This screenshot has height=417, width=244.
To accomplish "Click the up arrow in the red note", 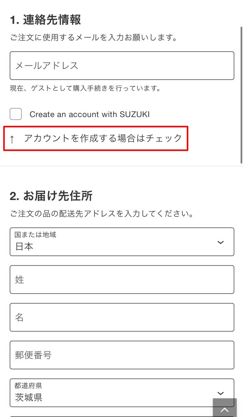I will tap(12, 139).
